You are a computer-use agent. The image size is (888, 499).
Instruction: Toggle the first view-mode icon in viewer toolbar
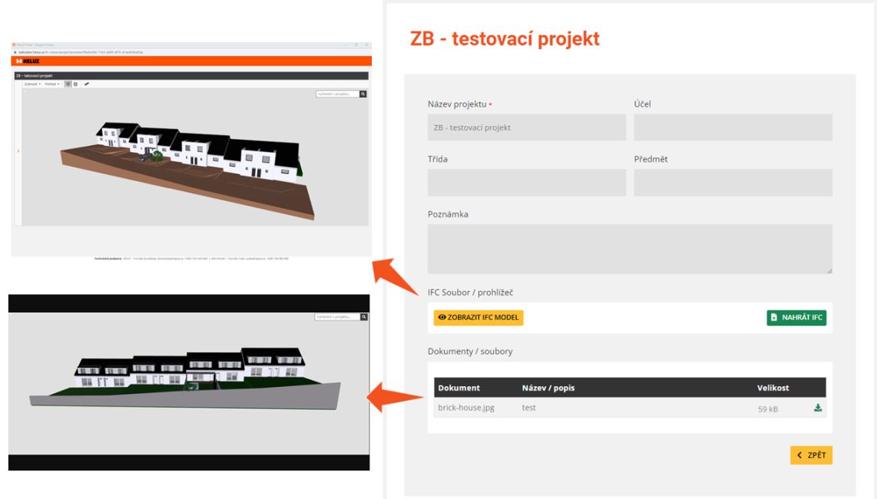68,84
